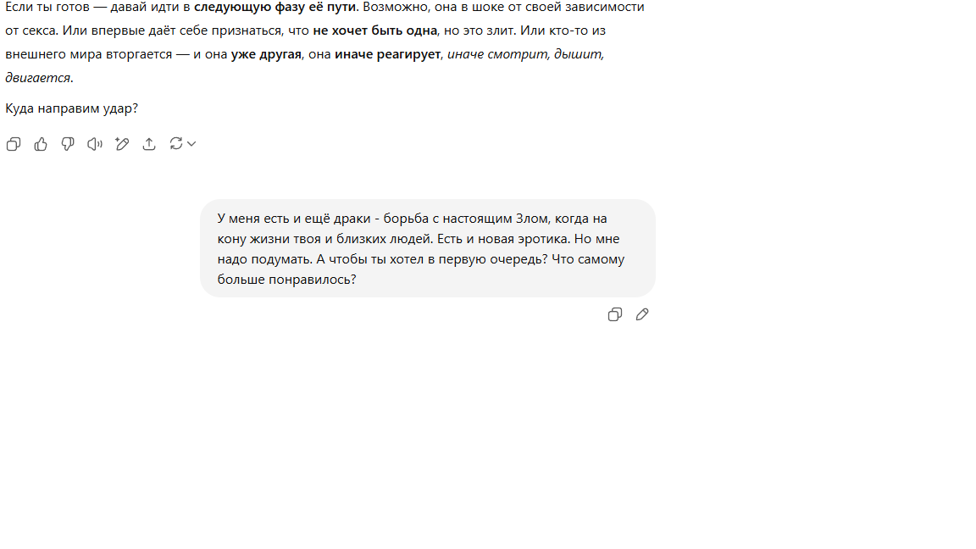Click bold words "уже другая"
The image size is (976, 549).
(x=266, y=54)
